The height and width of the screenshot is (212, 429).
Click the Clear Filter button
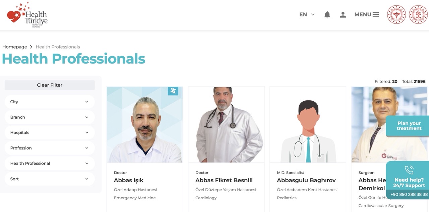[x=50, y=85]
